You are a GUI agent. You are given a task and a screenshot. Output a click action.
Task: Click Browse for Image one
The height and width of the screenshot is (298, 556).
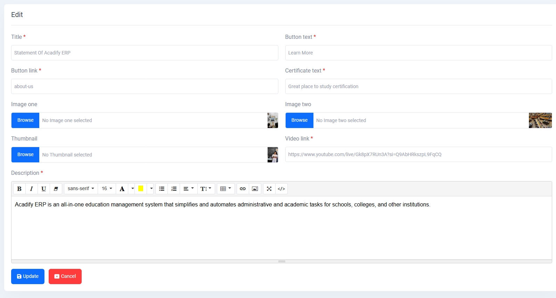pos(25,120)
